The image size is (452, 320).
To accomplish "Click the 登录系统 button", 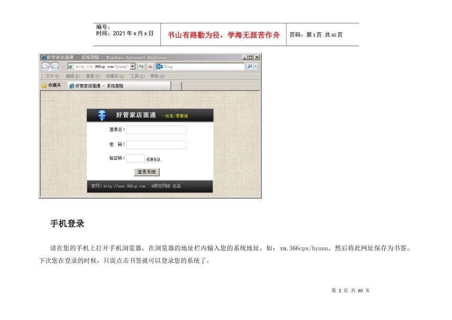I will [x=147, y=172].
